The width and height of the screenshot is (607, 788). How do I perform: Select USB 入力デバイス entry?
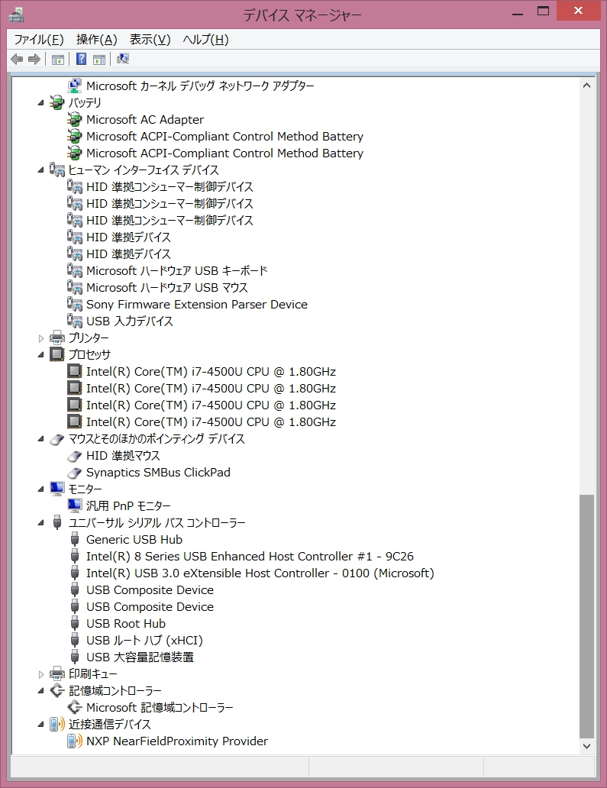tap(130, 321)
